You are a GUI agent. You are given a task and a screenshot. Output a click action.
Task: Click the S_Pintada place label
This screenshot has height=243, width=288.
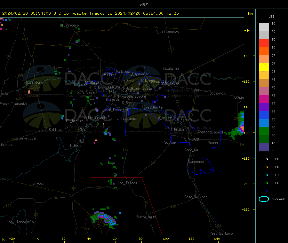85,92
